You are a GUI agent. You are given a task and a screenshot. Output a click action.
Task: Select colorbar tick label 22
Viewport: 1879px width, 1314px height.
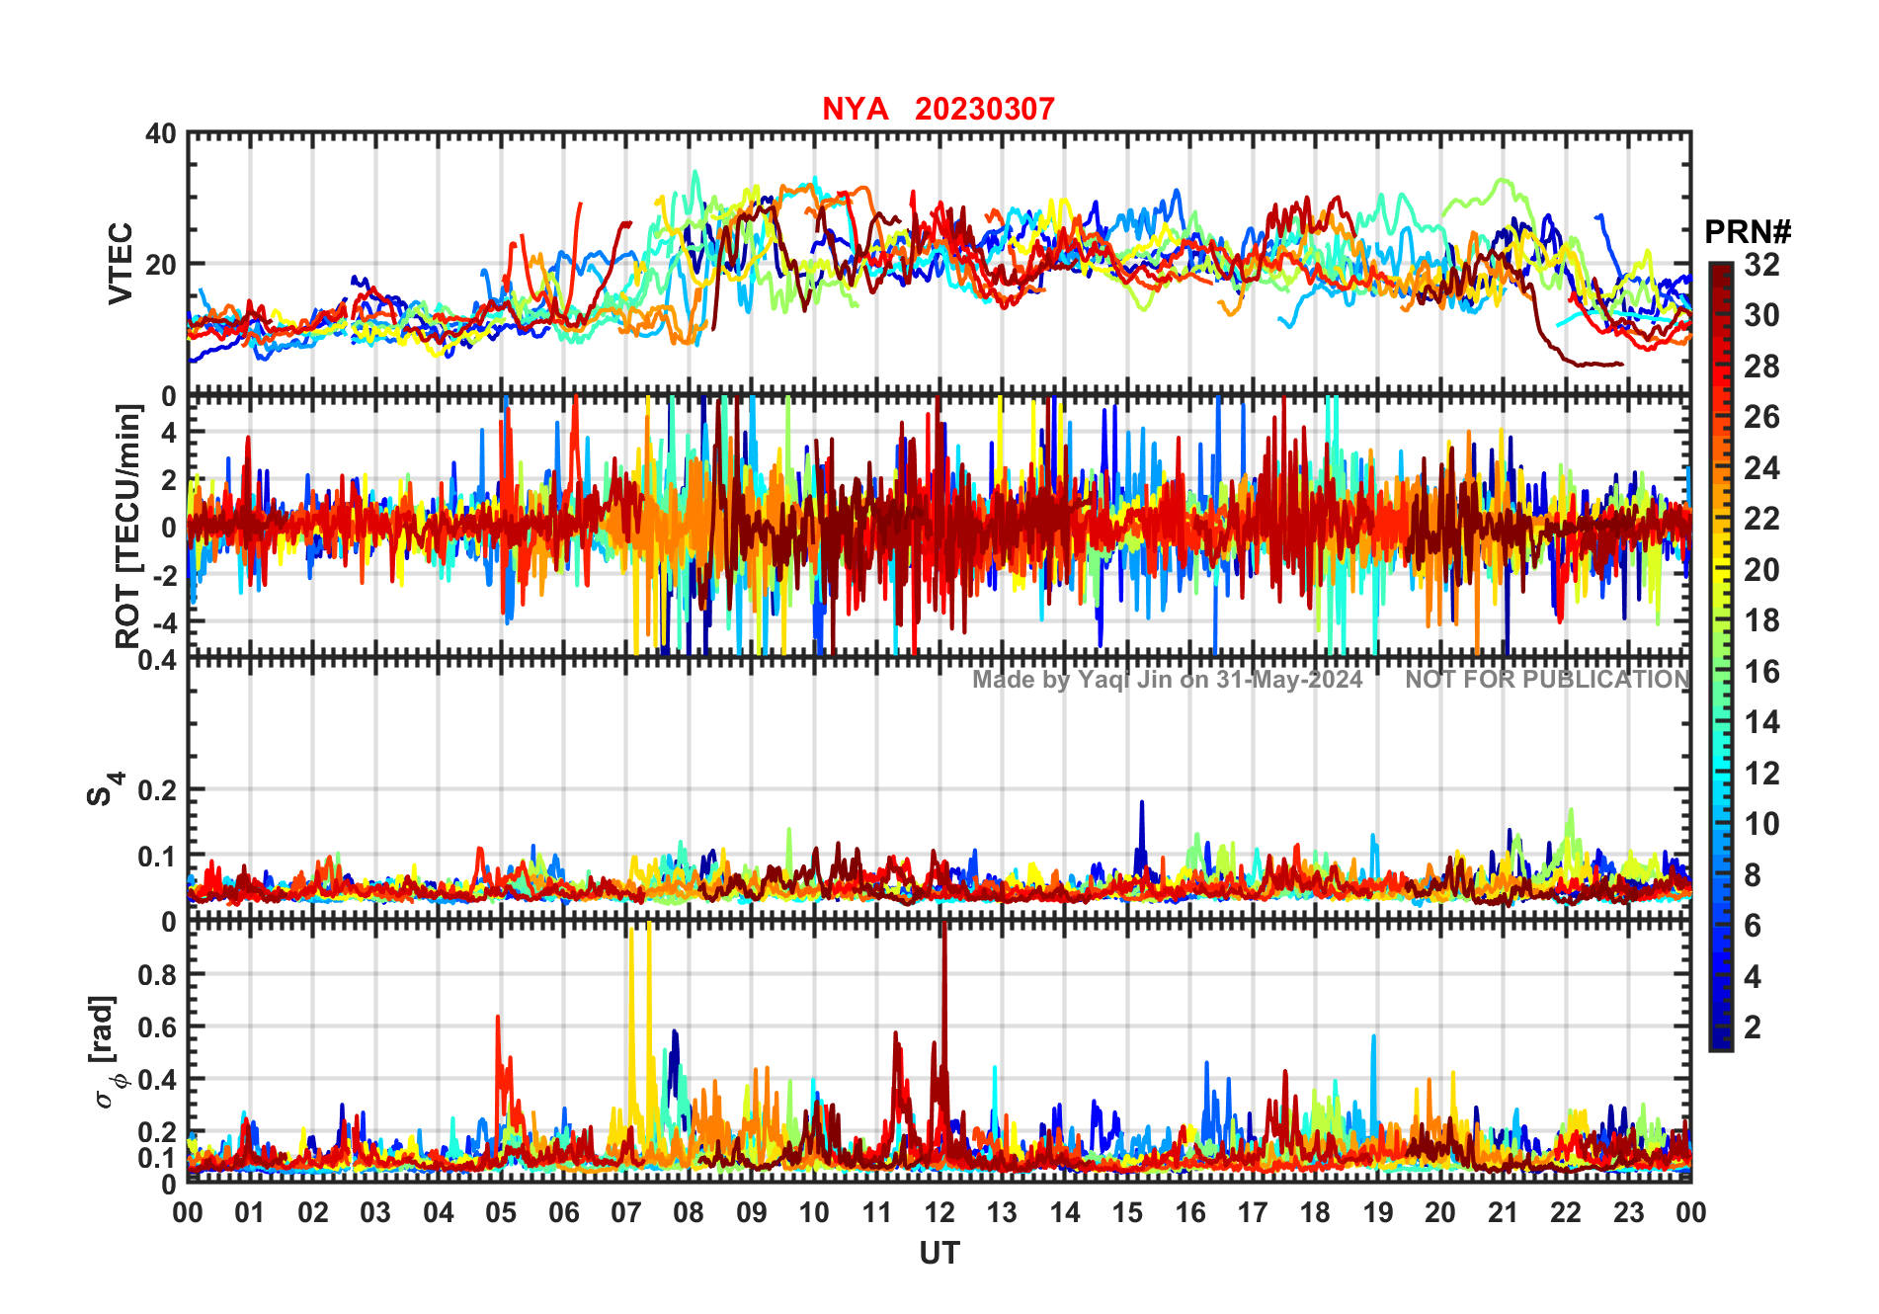1761,519
